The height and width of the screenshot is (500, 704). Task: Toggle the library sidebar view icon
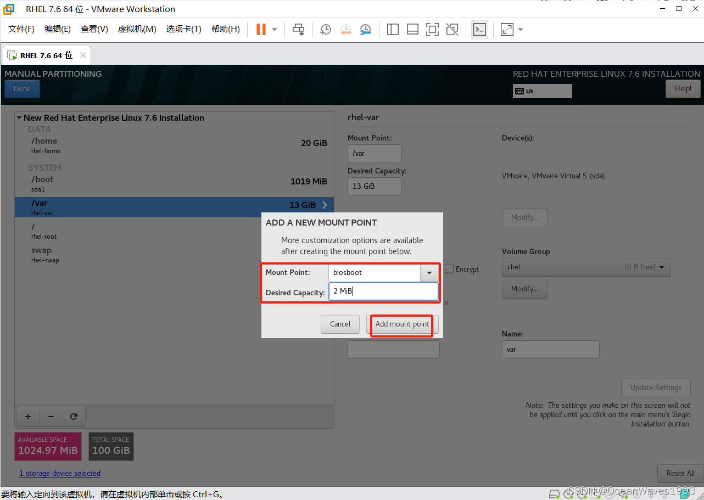393,29
